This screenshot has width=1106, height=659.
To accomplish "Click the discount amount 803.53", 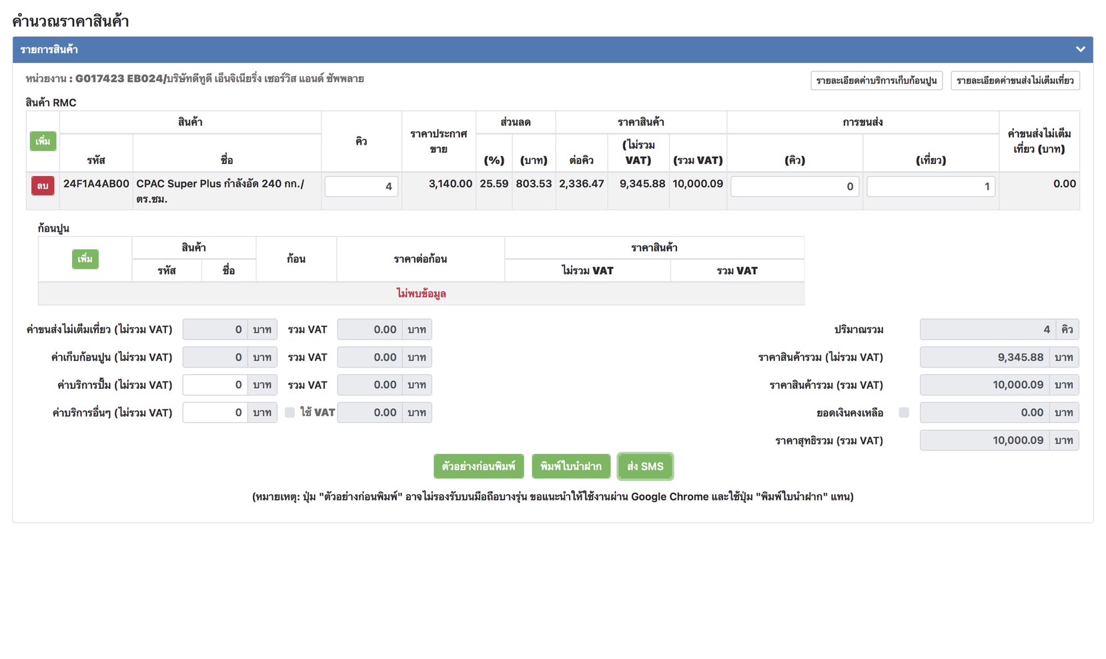I will pos(534,184).
